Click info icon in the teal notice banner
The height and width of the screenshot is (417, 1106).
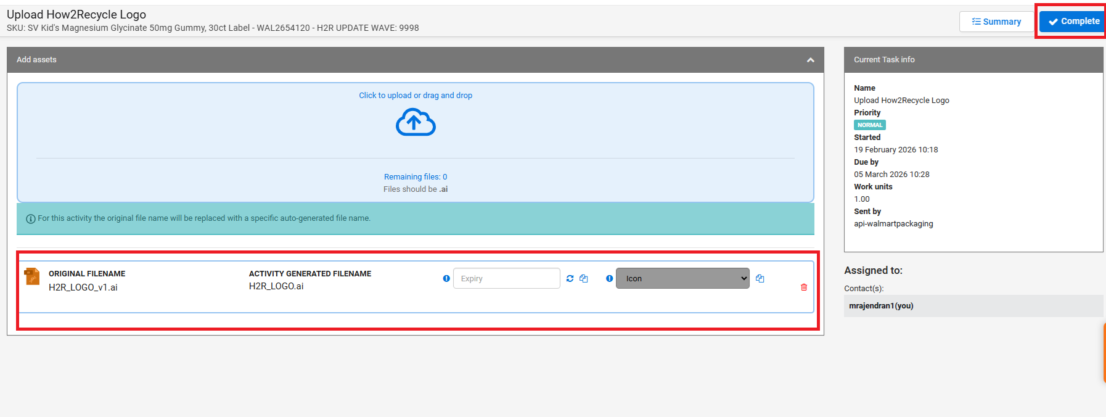[x=30, y=219]
